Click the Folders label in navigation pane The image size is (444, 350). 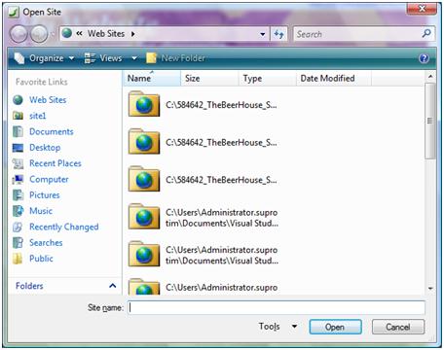[29, 286]
